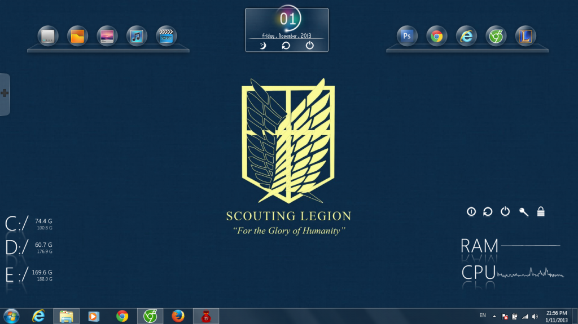Click the padlock lock icon
The width and height of the screenshot is (578, 324).
tap(541, 211)
